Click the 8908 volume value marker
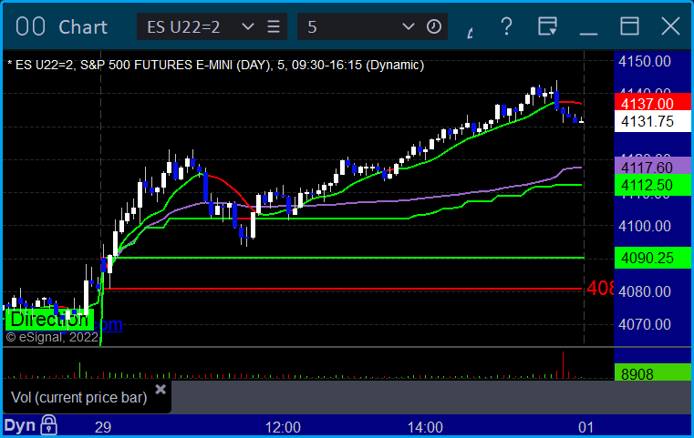This screenshot has height=438, width=694. pyautogui.click(x=652, y=372)
